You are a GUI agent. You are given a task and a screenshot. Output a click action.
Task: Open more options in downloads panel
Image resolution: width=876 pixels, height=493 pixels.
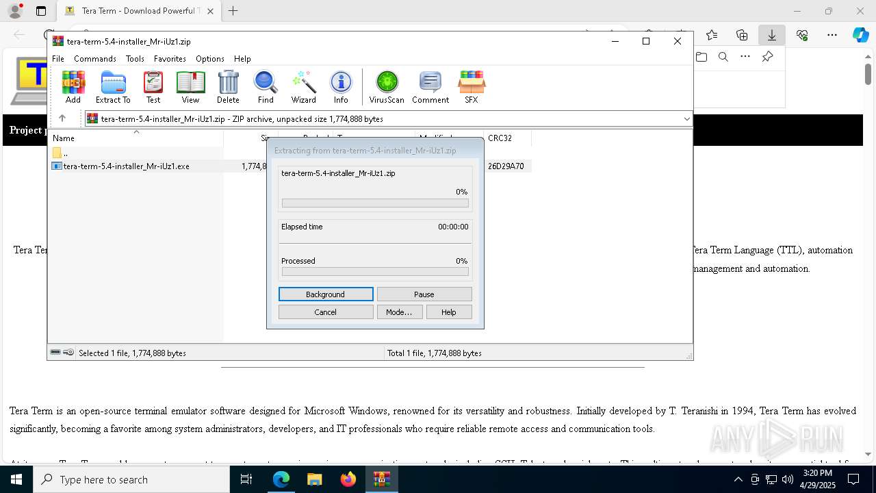tap(745, 57)
